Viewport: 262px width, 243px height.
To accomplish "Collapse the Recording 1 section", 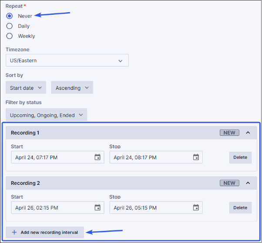I will (248, 133).
